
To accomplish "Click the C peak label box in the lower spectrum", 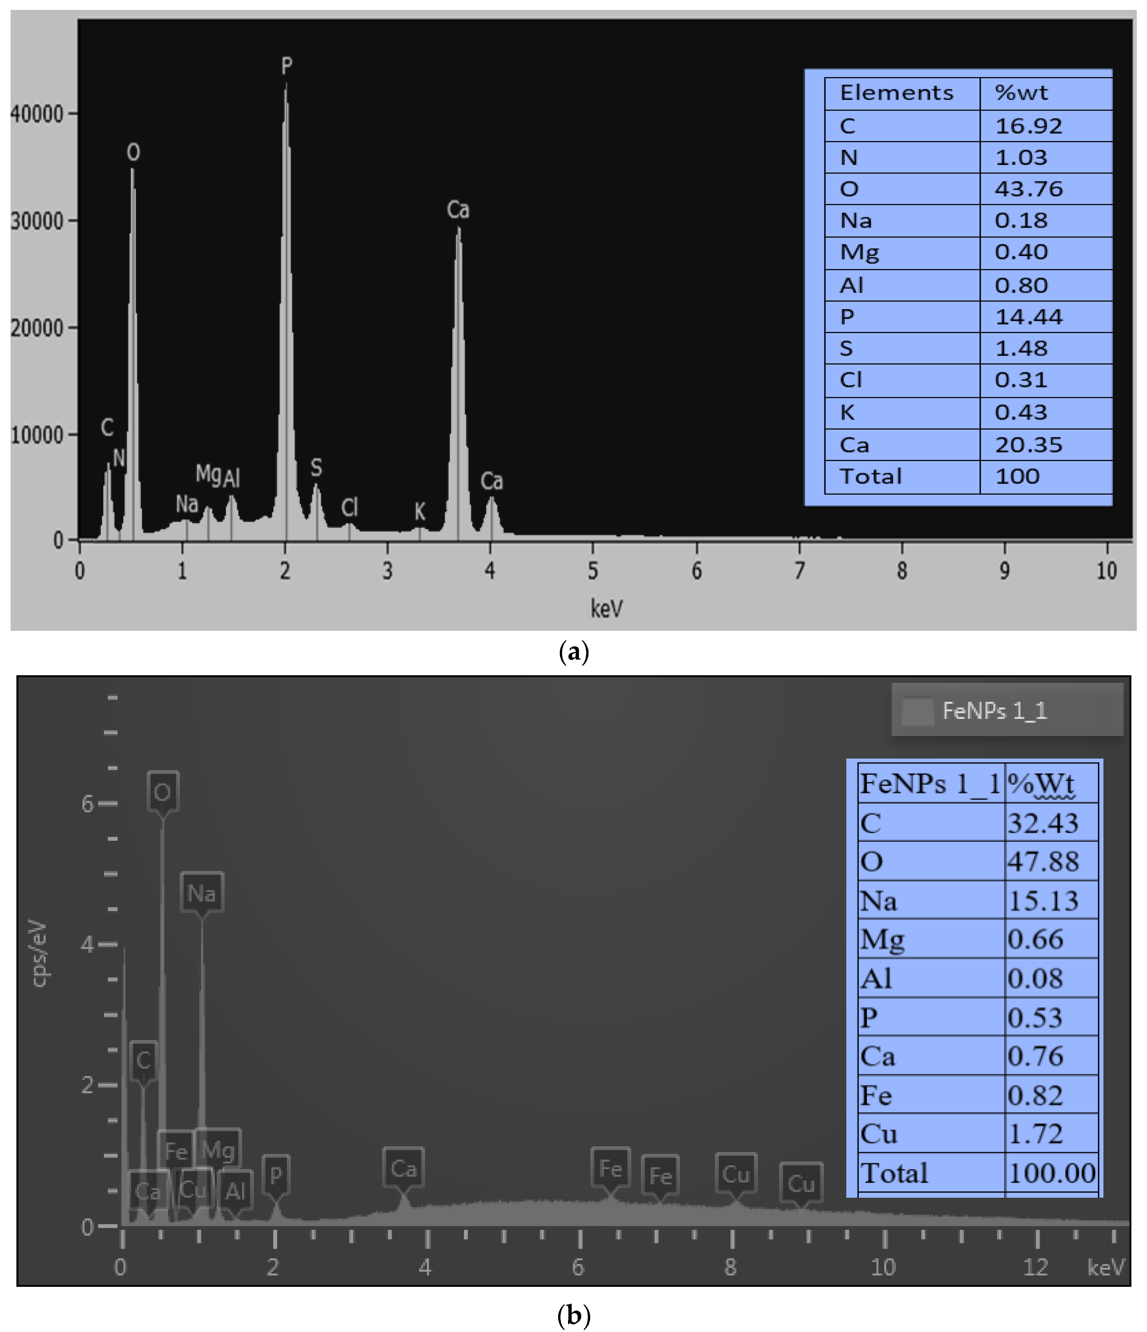I will pos(143,1059).
